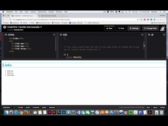This screenshot has height=126, width=168.
Task: Expand the HTML panel dropdown chevron
Action: pos(54,35)
